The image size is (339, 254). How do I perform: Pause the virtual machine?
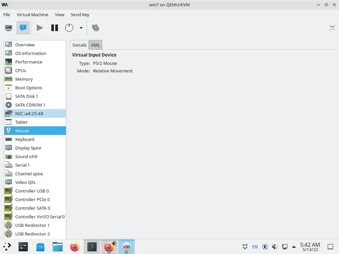coord(55,28)
